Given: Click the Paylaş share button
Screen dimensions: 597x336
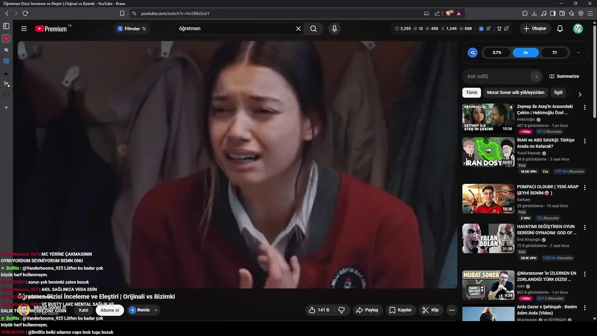Looking at the screenshot, I should coord(367,310).
